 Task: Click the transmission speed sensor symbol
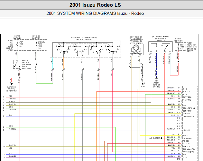click(136, 49)
